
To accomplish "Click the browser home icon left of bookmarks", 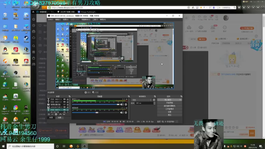I will click(x=33, y=12).
